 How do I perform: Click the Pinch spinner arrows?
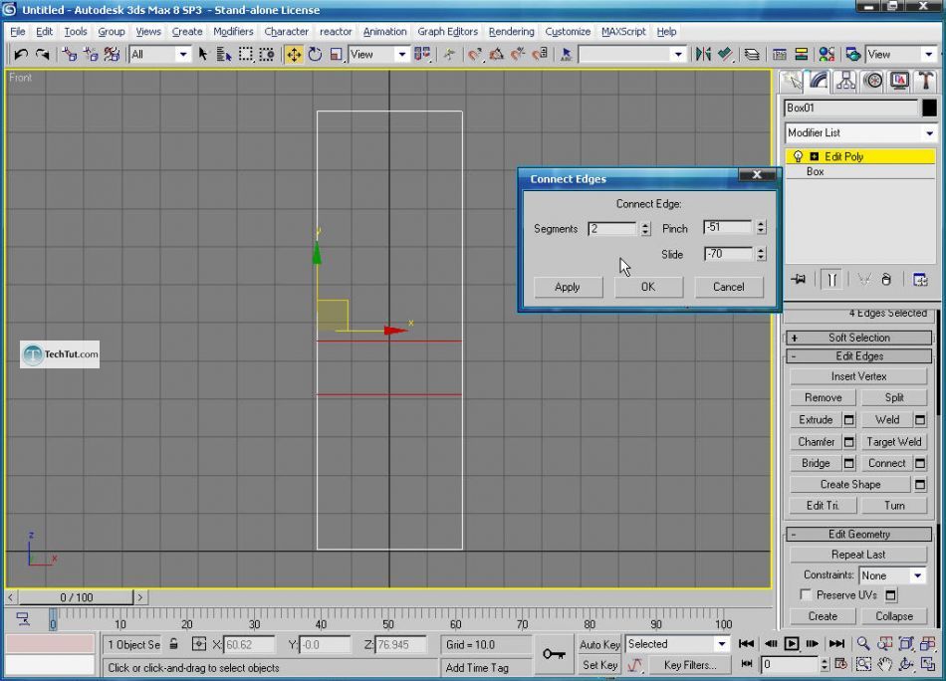coord(761,227)
